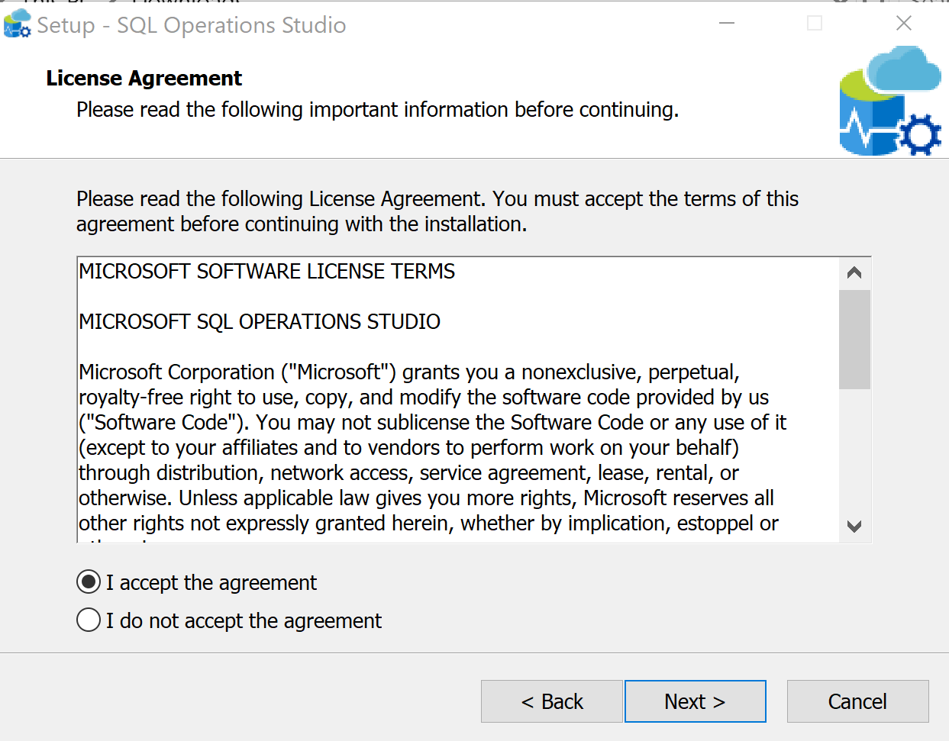Click the scroll-down arrow on the license box
Screen dimensions: 949x741
click(x=855, y=527)
